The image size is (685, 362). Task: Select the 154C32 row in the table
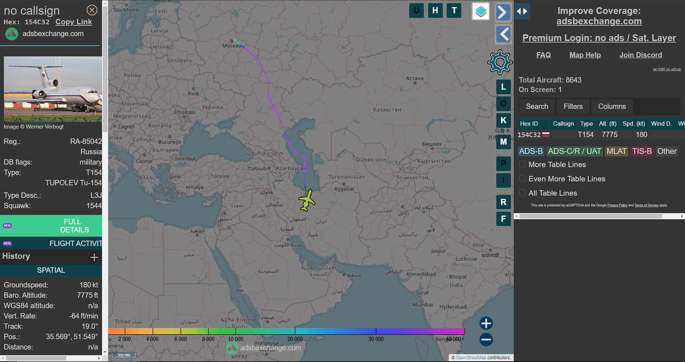[601, 135]
